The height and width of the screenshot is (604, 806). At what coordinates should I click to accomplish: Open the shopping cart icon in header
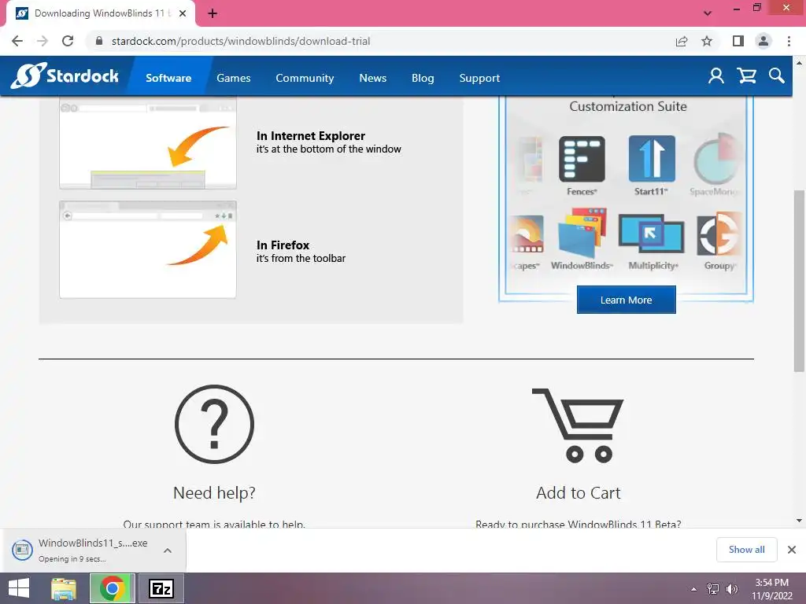(x=746, y=76)
